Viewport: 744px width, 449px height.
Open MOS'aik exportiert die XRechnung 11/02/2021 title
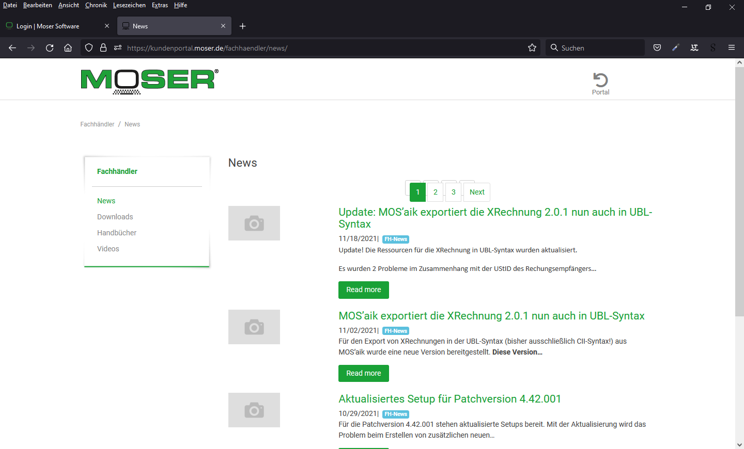pos(491,316)
